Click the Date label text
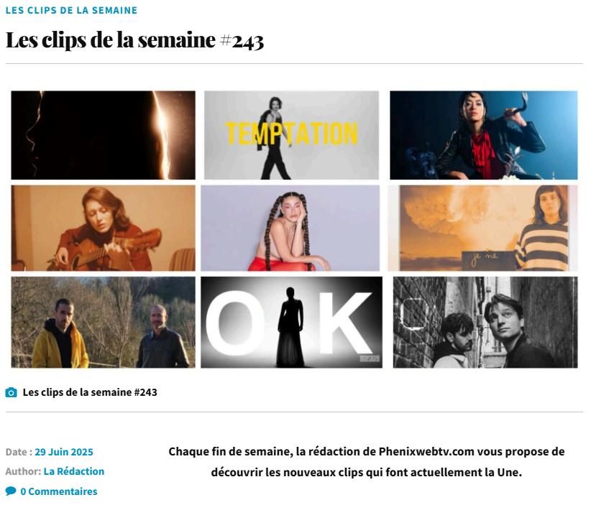This screenshot has height=505, width=609. tap(19, 452)
